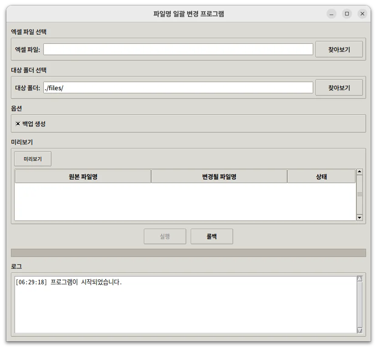Viewport: 377px width, 349px height.
Task: Click the 대상 폴더 input containing ./files/
Action: tap(178, 88)
